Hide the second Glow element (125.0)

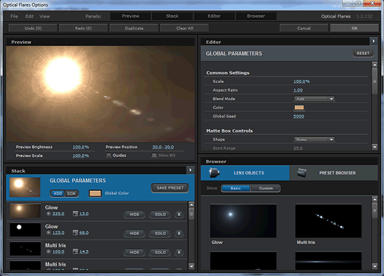134,233
